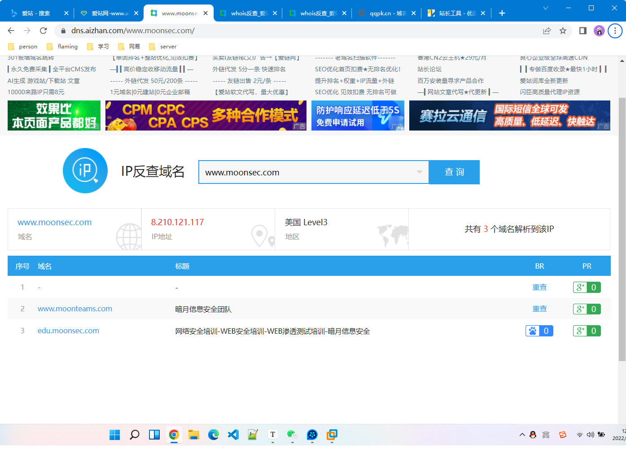The height and width of the screenshot is (462, 626).
Task: Open the 赛拉云通信 banner ad
Action: [x=510, y=115]
